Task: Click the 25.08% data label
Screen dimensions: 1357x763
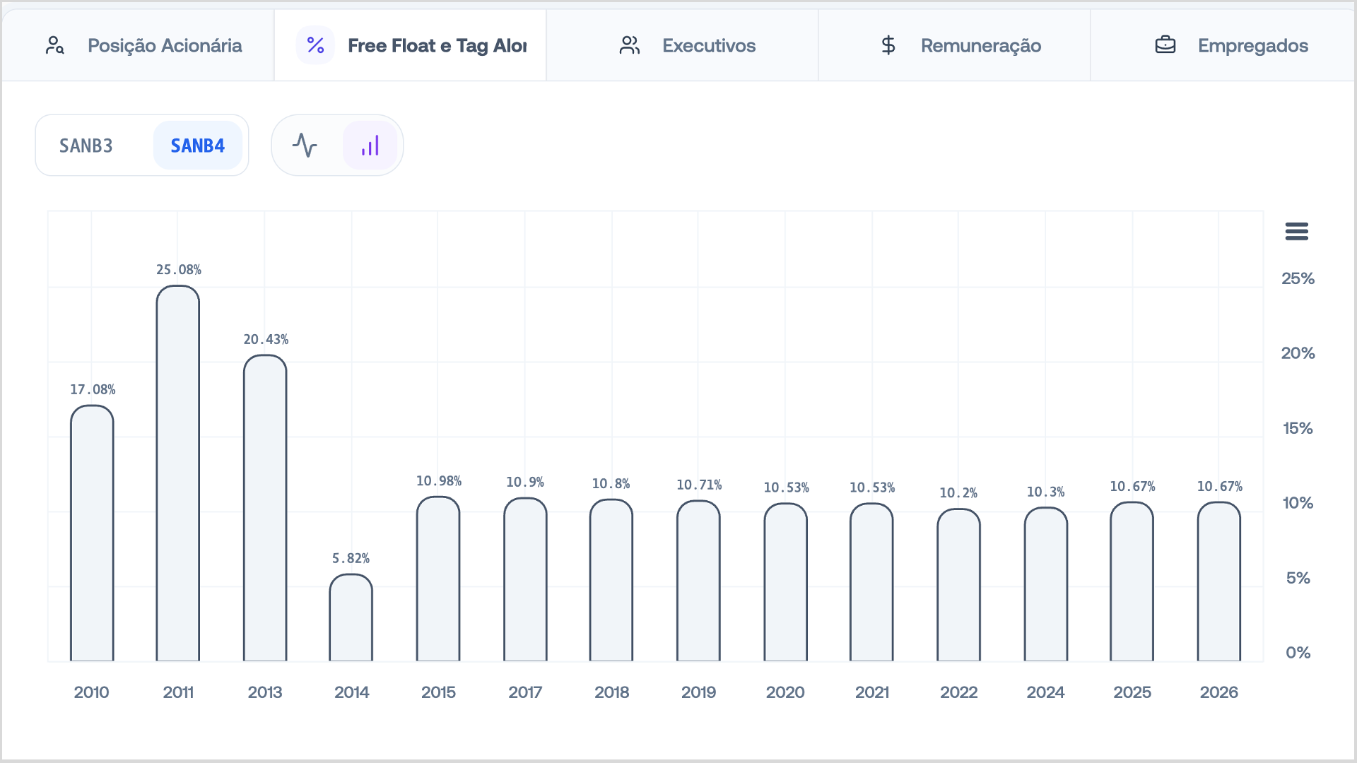Action: click(x=179, y=270)
